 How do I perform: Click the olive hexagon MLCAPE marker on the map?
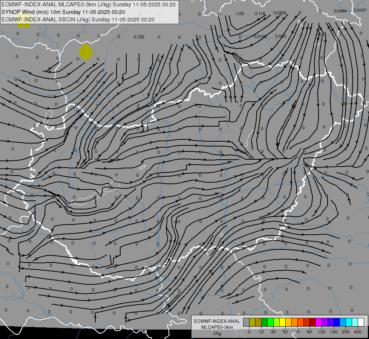click(x=86, y=52)
